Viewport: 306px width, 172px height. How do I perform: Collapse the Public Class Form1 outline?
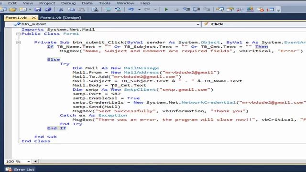19,34
